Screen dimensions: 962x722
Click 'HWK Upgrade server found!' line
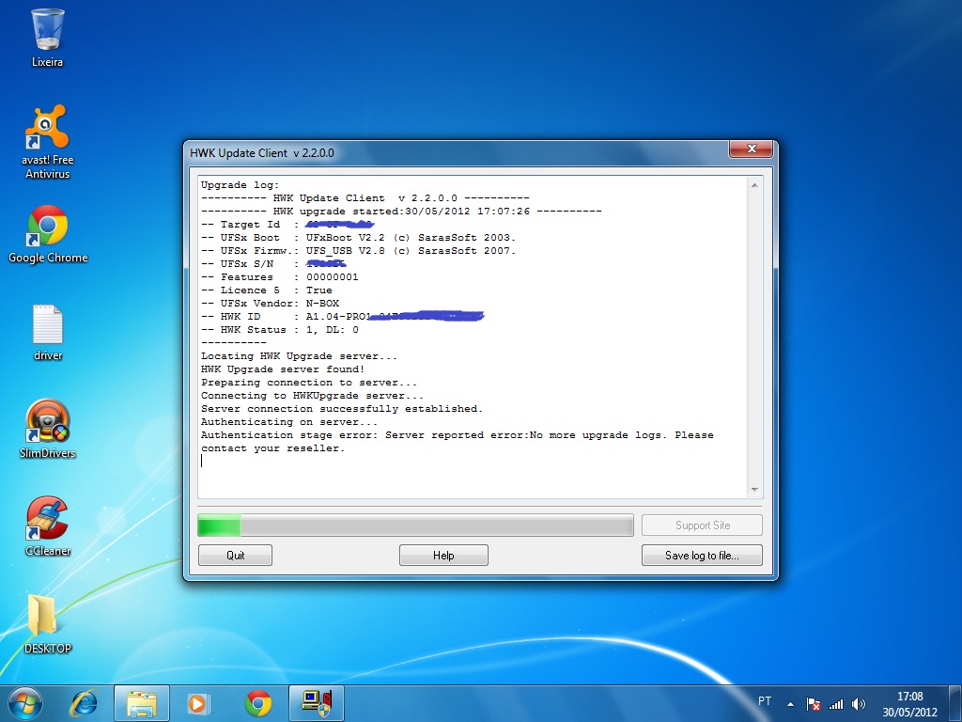pos(283,369)
